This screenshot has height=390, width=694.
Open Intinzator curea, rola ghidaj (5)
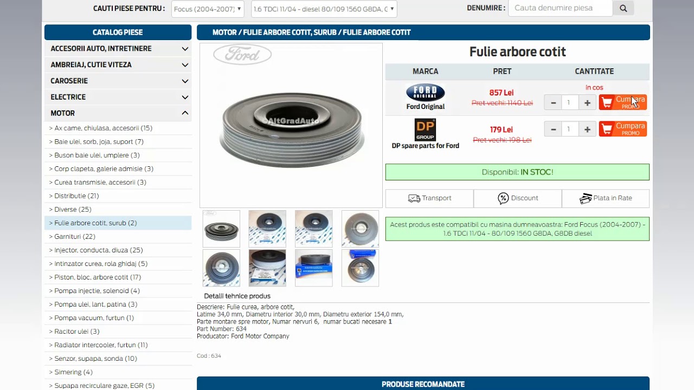click(x=98, y=264)
